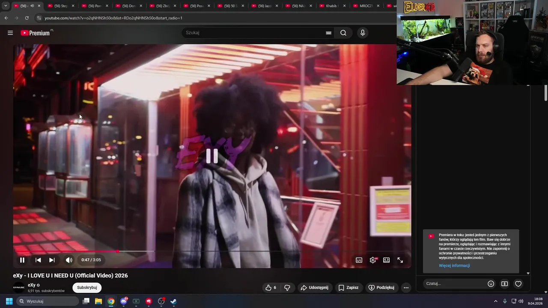The height and width of the screenshot is (308, 548).
Task: Switch to the '(56) Praw' tab
Action: tap(197, 6)
